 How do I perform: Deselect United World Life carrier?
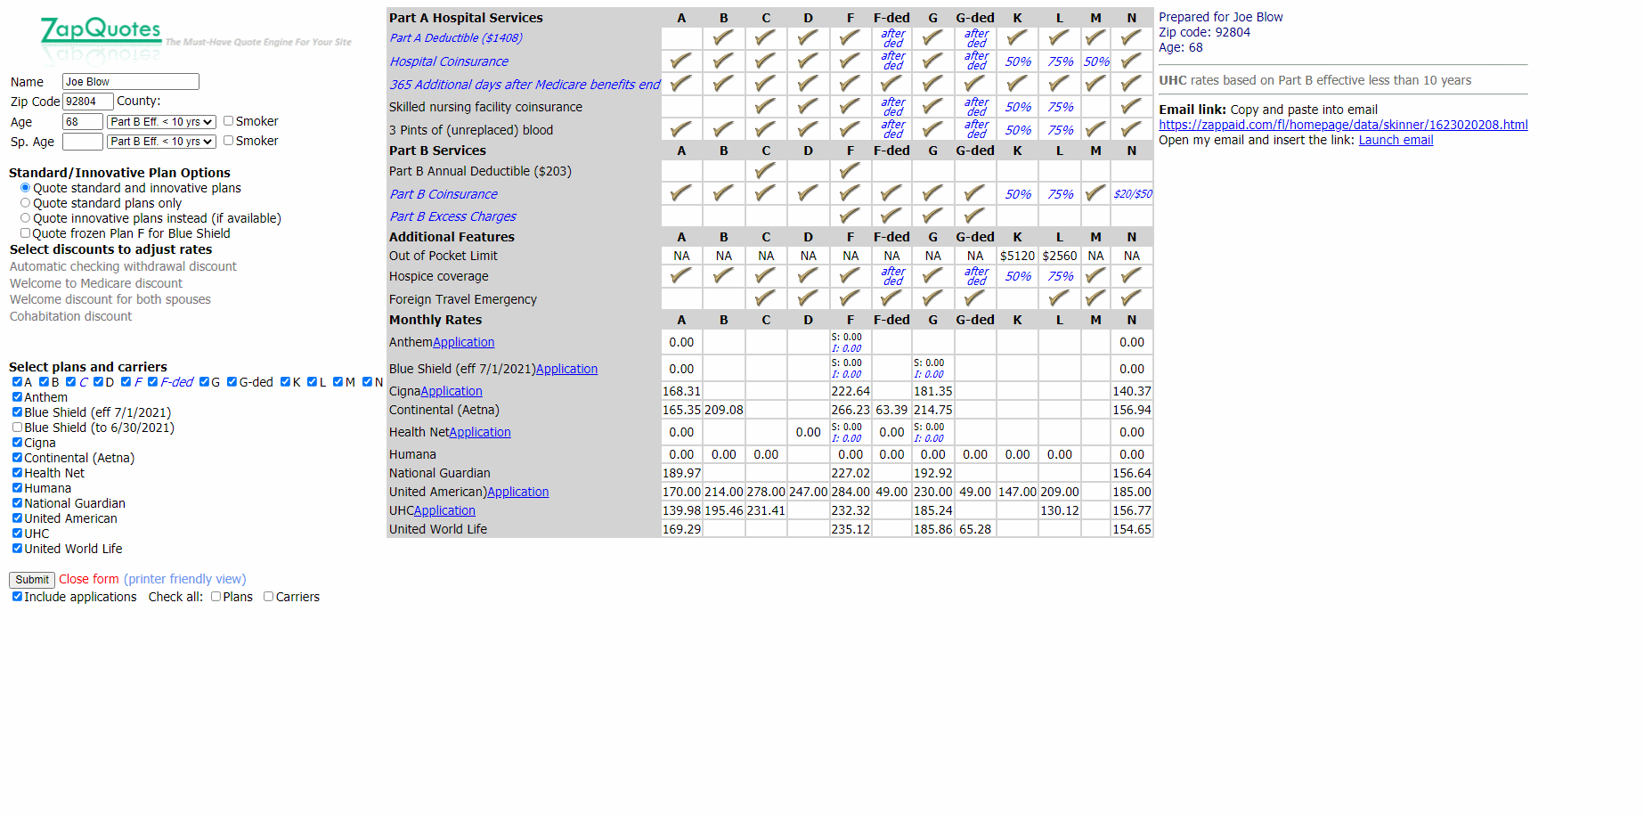pyautogui.click(x=17, y=549)
